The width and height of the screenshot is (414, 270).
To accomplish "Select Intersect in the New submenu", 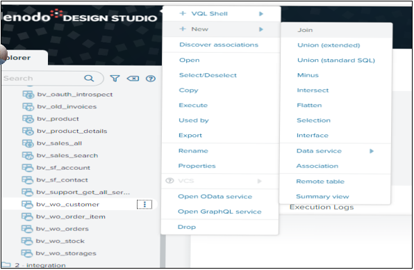I will point(313,90).
